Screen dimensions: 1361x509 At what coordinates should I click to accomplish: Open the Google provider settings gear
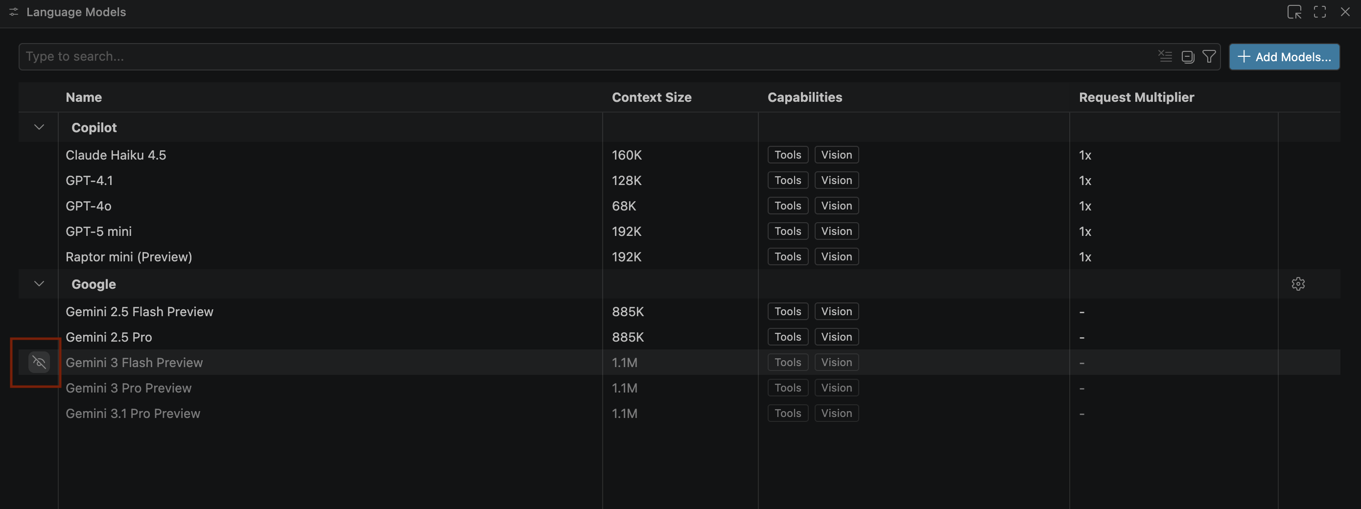pos(1297,284)
